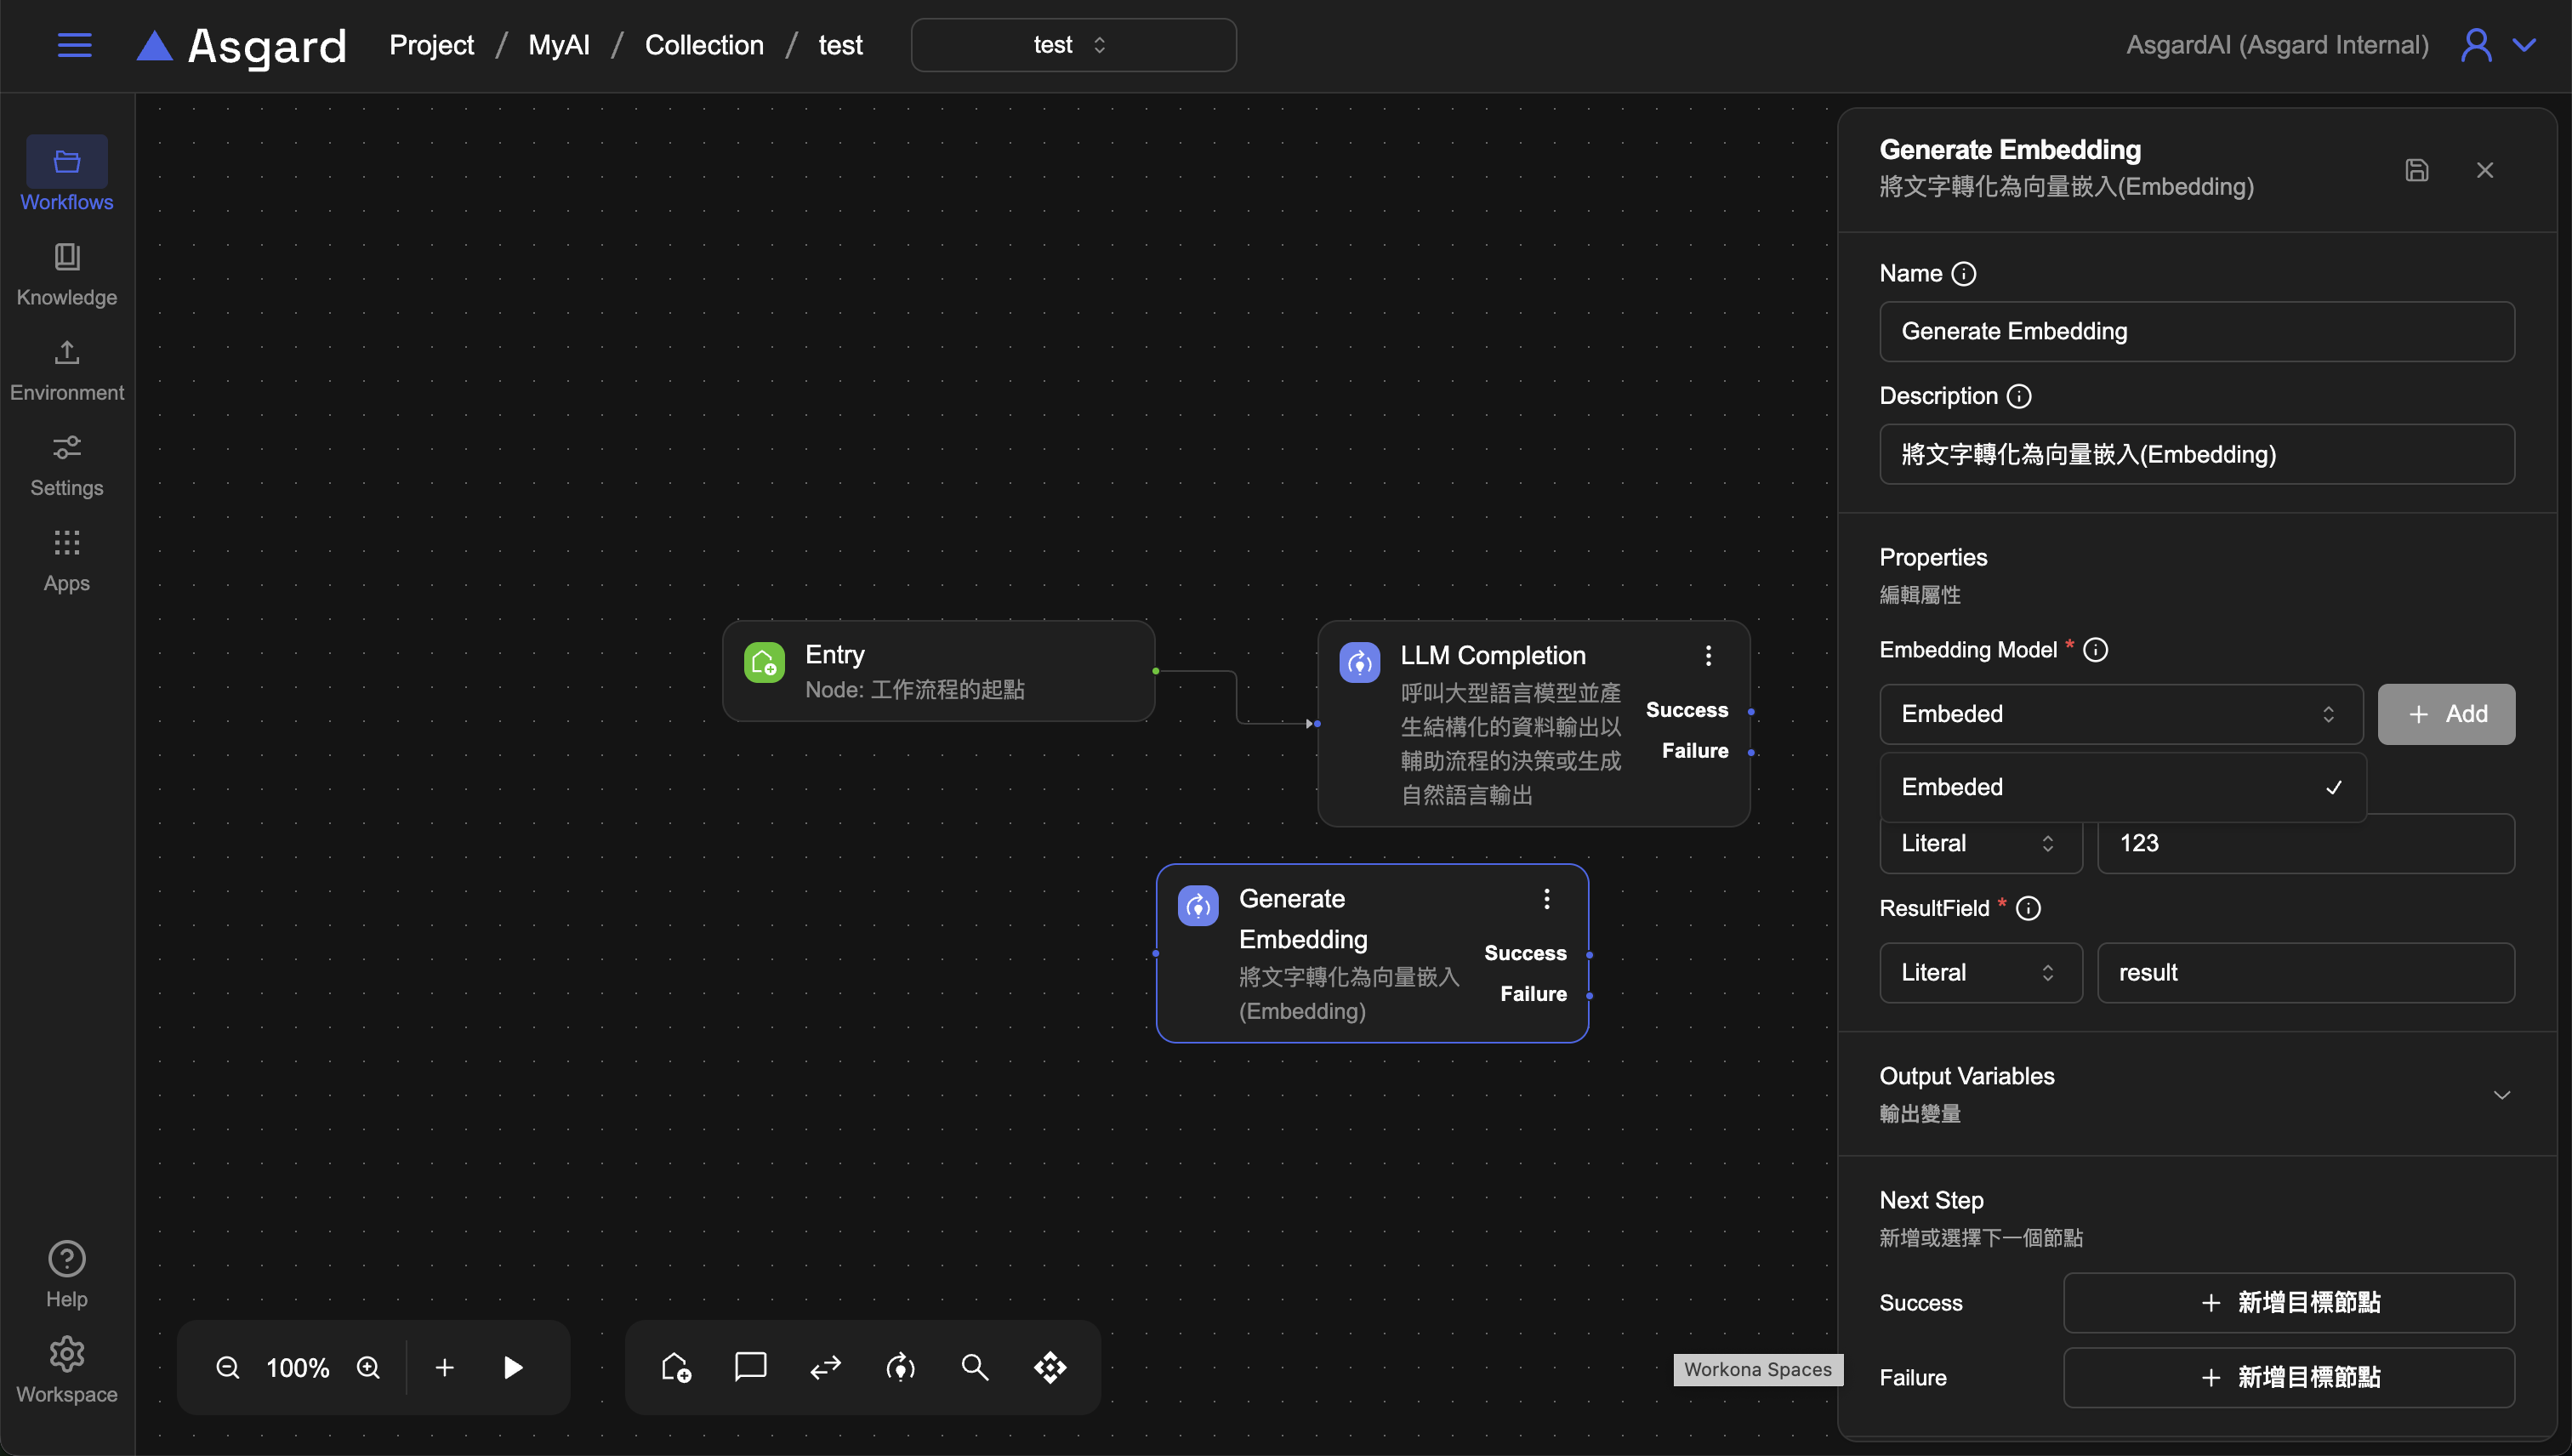Expand the Output Variables section
Screen dimensions: 2572x1456
pos(2501,1095)
